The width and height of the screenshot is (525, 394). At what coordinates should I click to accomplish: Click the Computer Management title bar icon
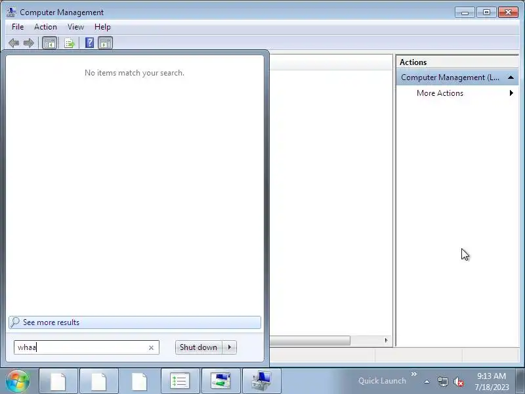(x=11, y=12)
